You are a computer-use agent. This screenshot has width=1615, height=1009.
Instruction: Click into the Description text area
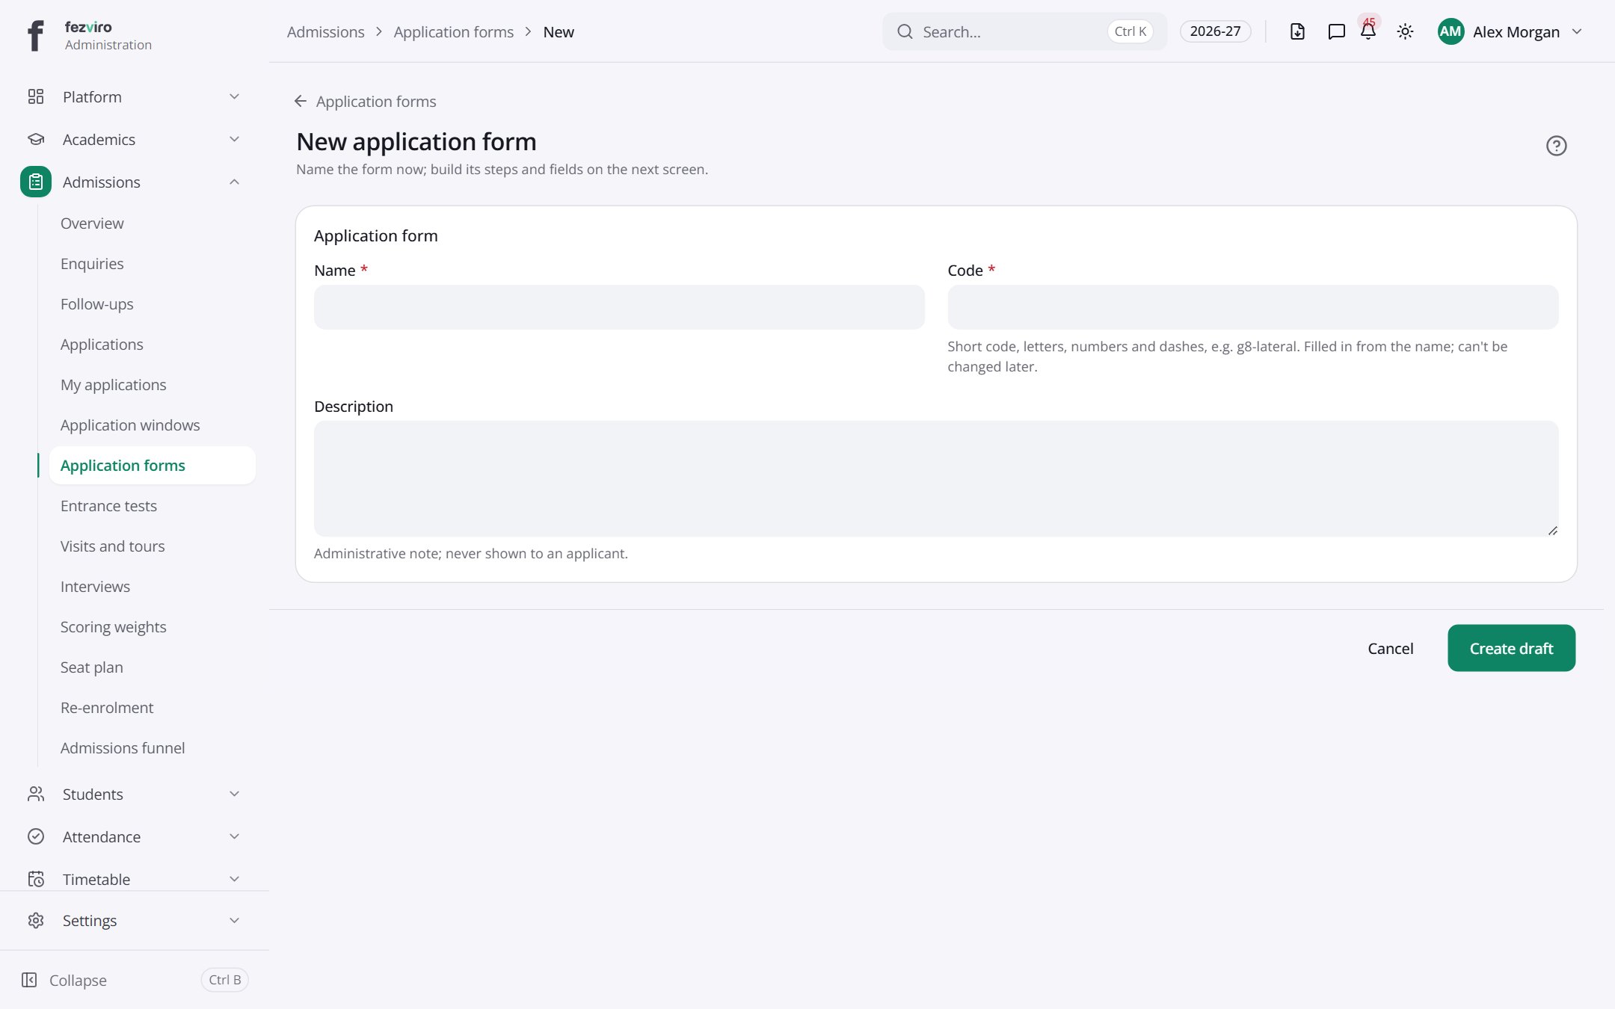point(936,478)
